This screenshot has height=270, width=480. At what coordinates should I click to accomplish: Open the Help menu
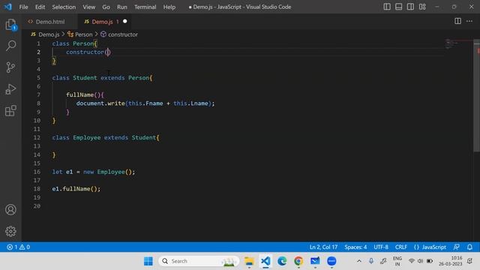click(x=169, y=7)
